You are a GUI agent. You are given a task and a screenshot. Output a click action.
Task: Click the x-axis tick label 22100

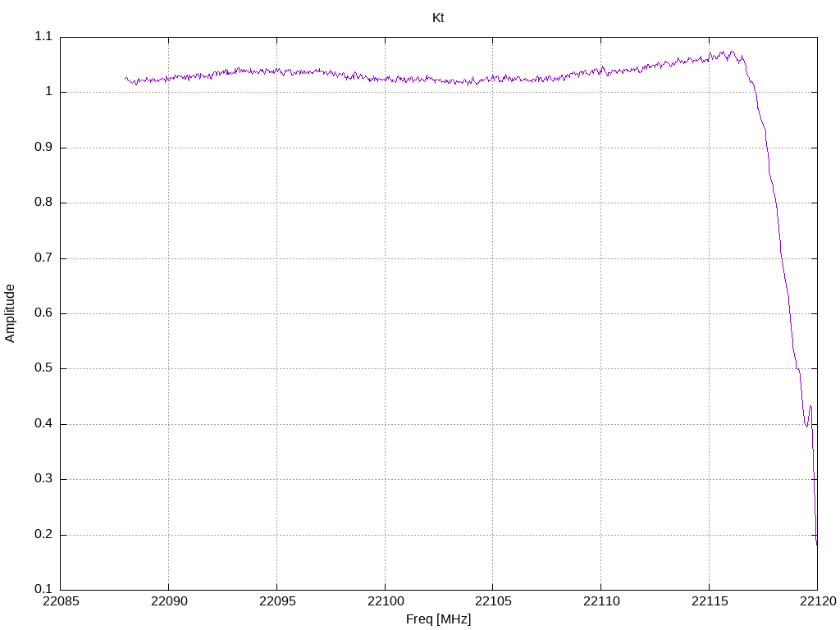pyautogui.click(x=386, y=601)
